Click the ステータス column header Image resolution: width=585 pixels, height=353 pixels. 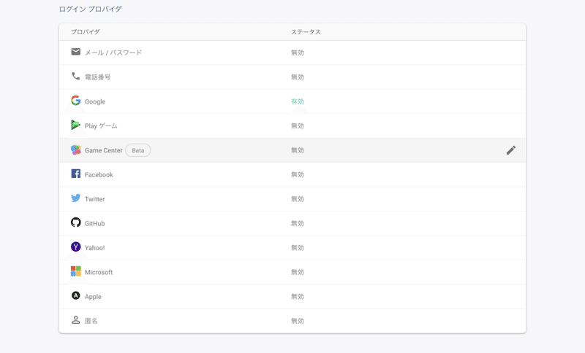point(306,32)
